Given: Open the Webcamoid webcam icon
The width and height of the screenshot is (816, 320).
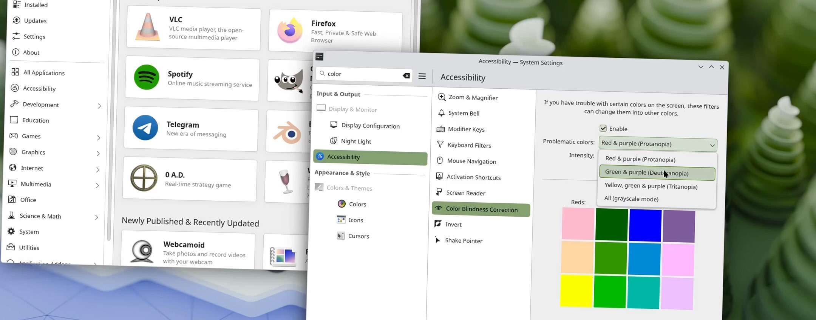Looking at the screenshot, I should 142,251.
